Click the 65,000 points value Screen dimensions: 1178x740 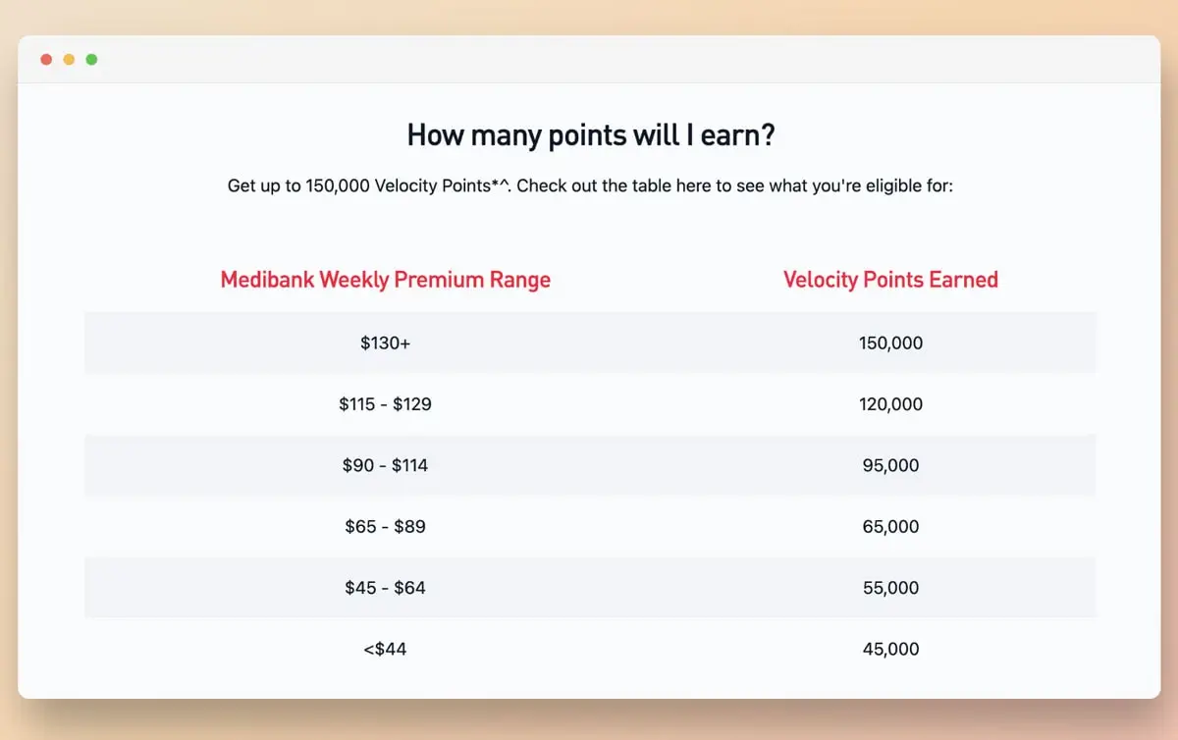tap(890, 527)
